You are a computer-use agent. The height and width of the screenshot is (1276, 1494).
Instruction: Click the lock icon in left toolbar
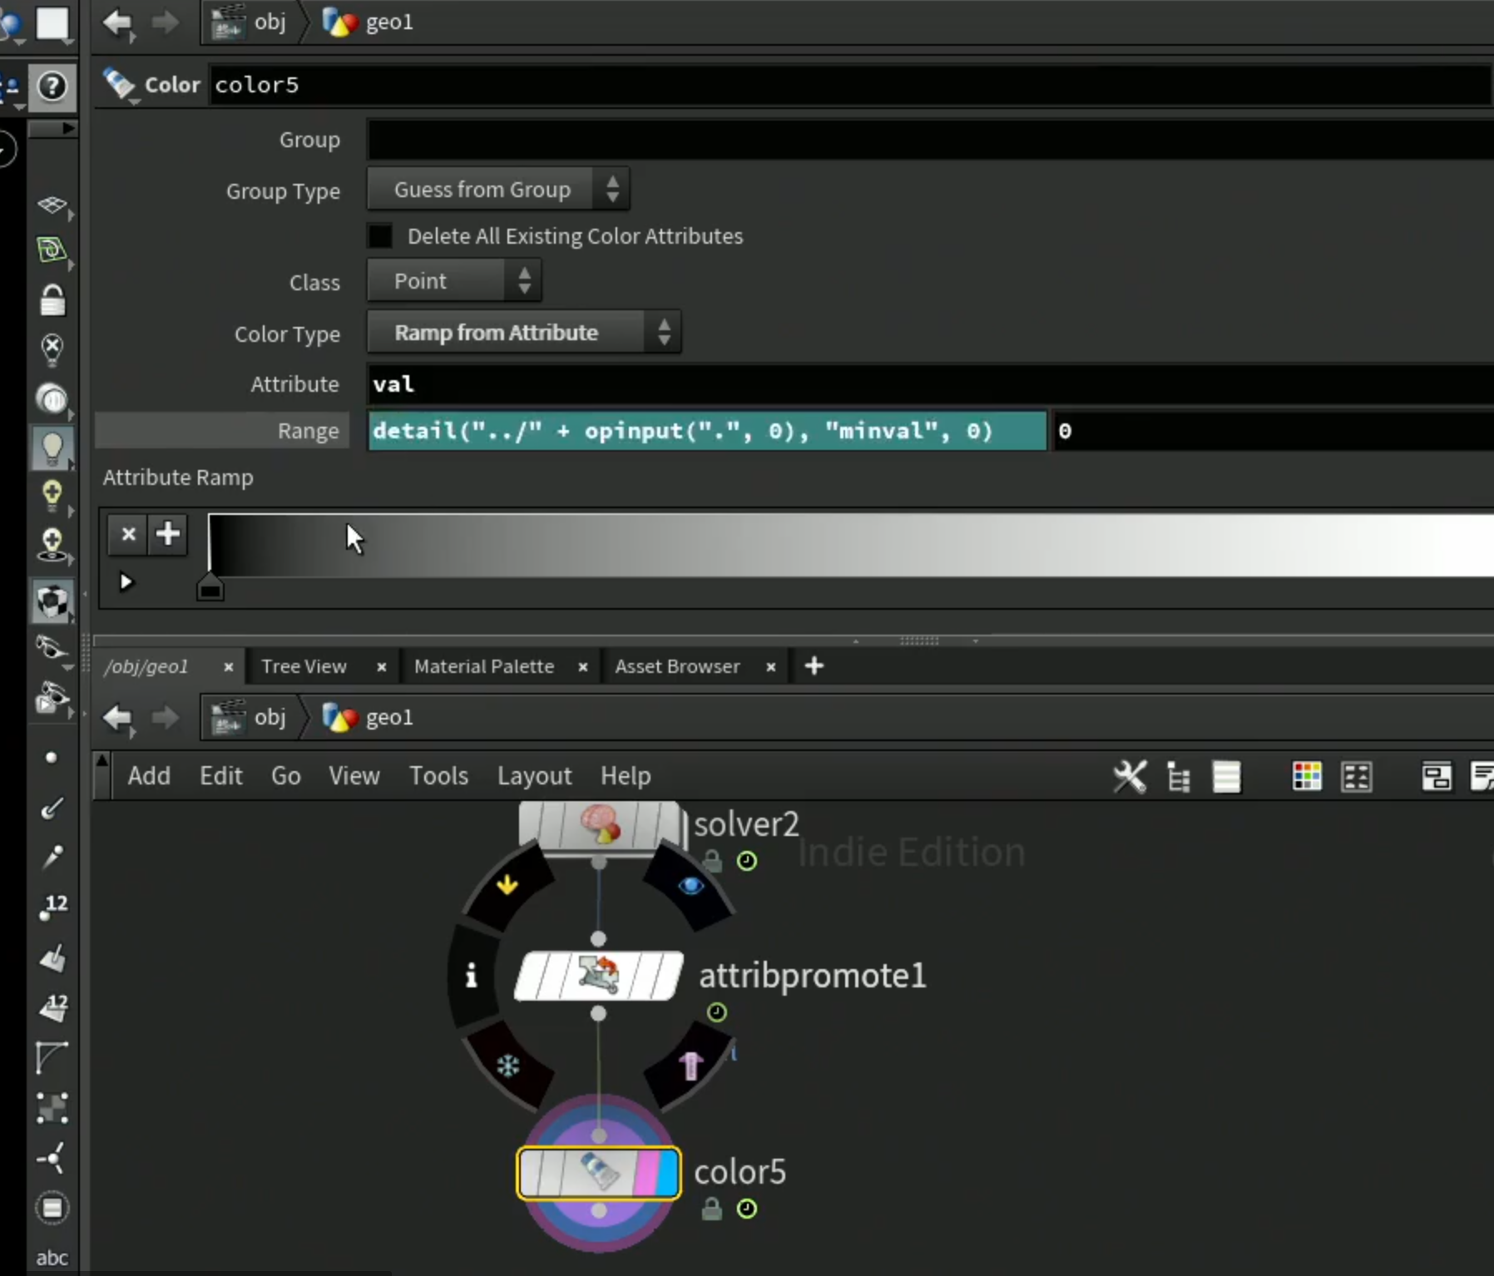click(52, 300)
